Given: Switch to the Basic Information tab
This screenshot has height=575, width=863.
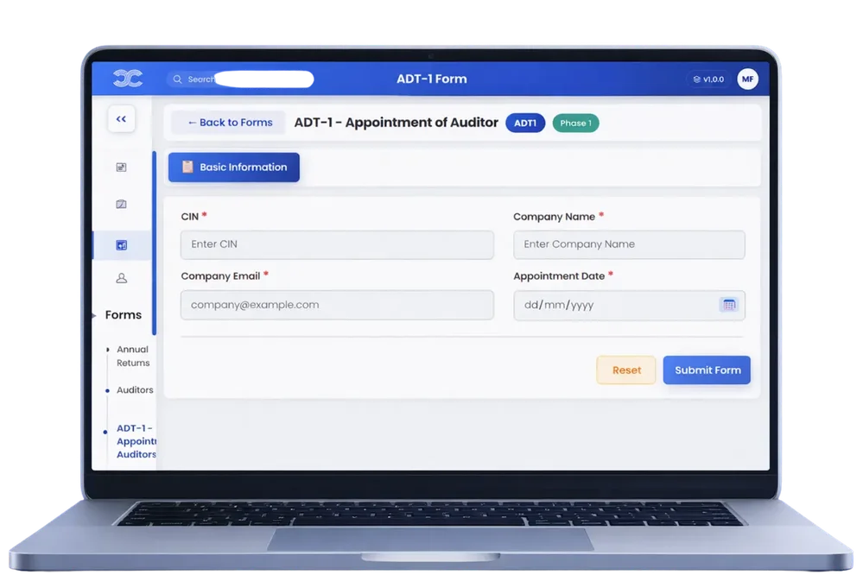Looking at the screenshot, I should point(233,167).
